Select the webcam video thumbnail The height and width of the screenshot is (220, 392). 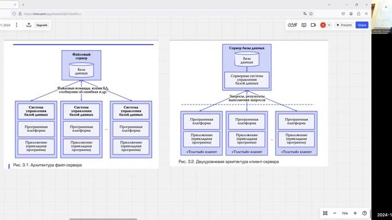(x=382, y=16)
